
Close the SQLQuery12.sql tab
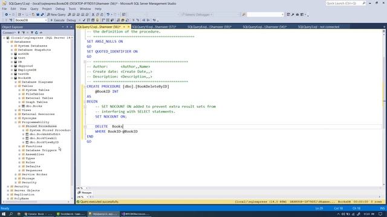point(128,27)
